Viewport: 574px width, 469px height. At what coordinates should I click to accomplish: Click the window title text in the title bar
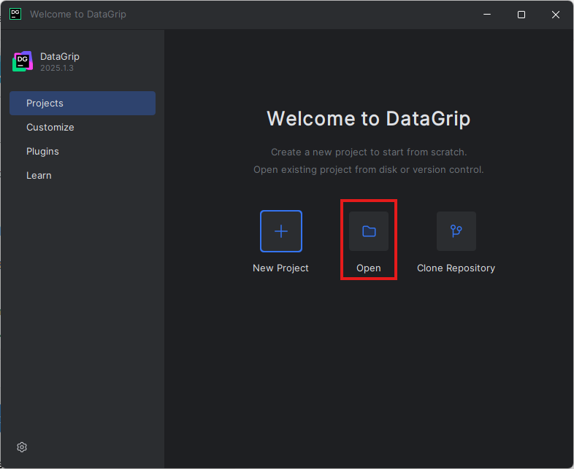click(x=78, y=15)
